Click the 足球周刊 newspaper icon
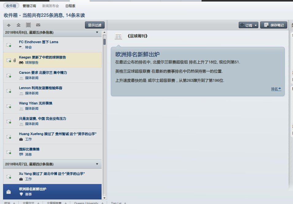The image size is (293, 204). click(118, 36)
